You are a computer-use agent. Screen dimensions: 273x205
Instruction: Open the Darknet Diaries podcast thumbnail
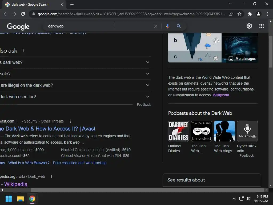[x=179, y=131]
